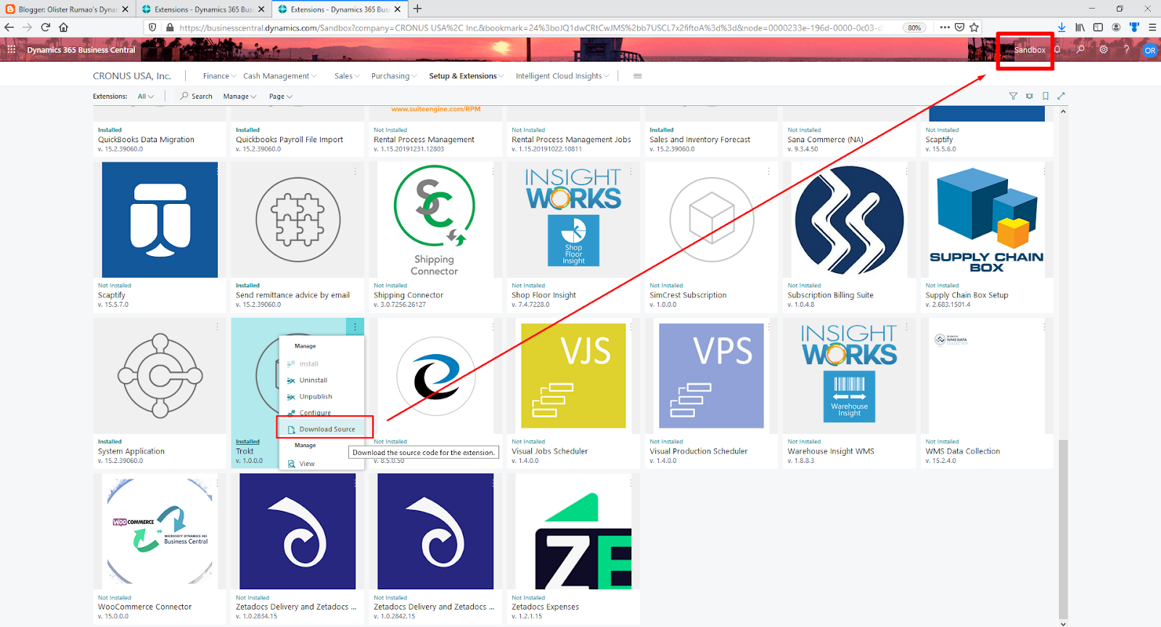Expand the Intelligent Cloud Insights menu
Screen dimensions: 1161x627
pyautogui.click(x=562, y=76)
